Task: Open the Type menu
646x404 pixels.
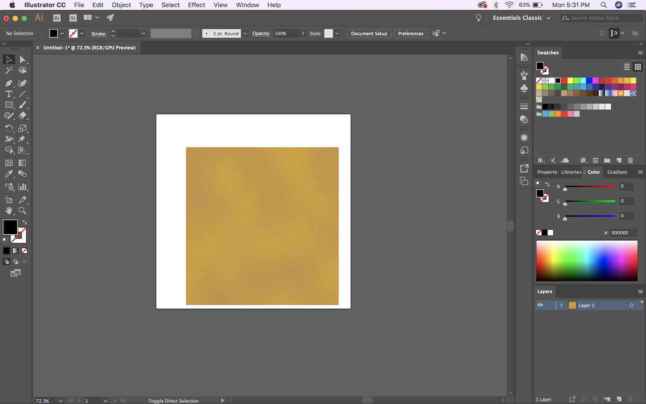Action: pyautogui.click(x=146, y=5)
